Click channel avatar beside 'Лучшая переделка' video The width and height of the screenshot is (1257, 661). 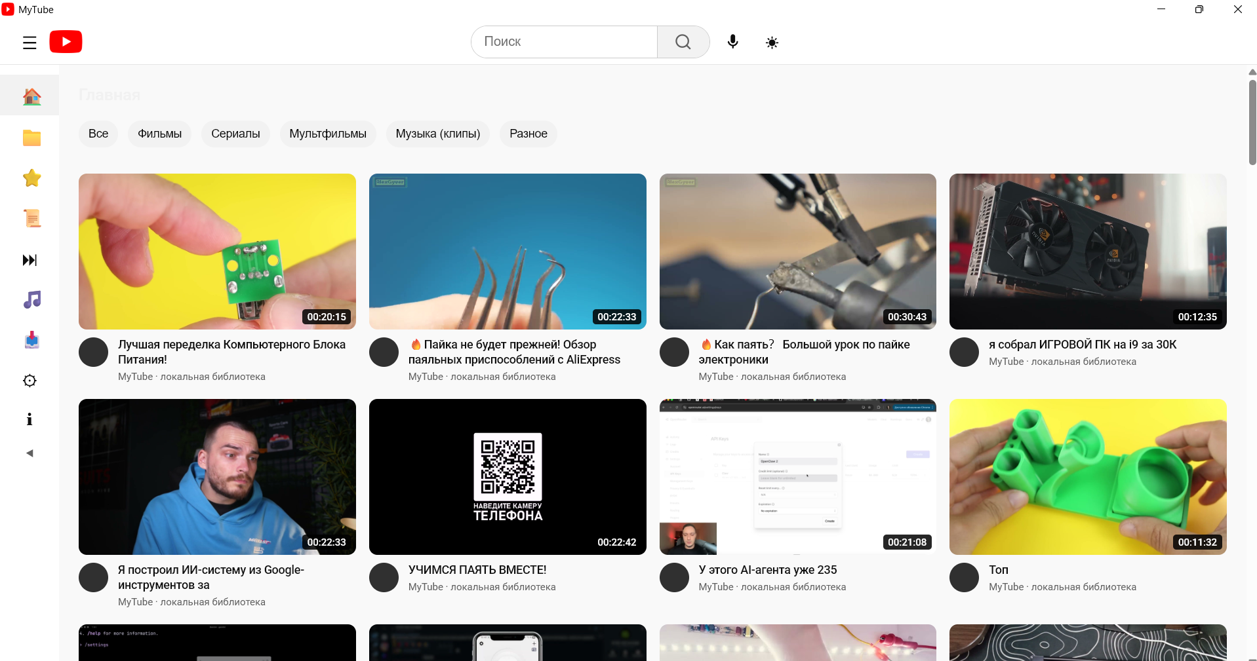93,352
